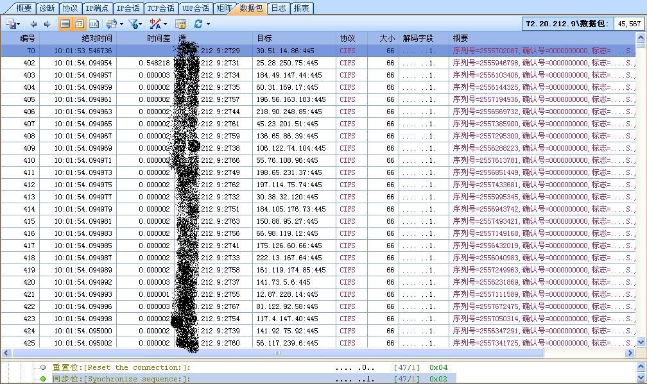Screen dimensions: 647x384
Task: Open the filter funnel dropdown arrow
Action: 141,24
